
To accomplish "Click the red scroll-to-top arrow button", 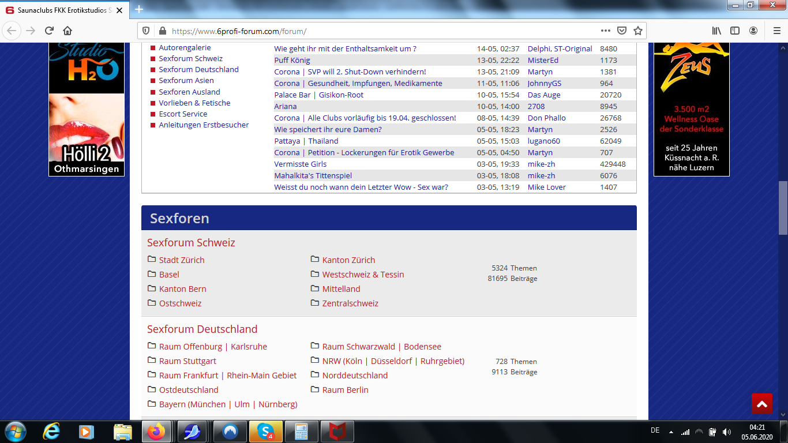I will pyautogui.click(x=761, y=404).
